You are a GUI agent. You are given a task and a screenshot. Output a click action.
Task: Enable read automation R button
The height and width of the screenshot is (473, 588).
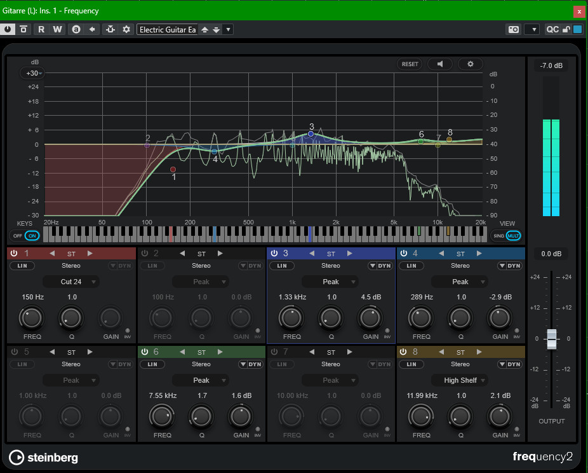coord(41,29)
